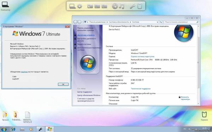Click the System breadcrumb segment
Viewport: 212px width, 132px height.
tap(135, 22)
